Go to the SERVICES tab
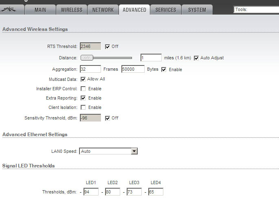 tap(166, 10)
